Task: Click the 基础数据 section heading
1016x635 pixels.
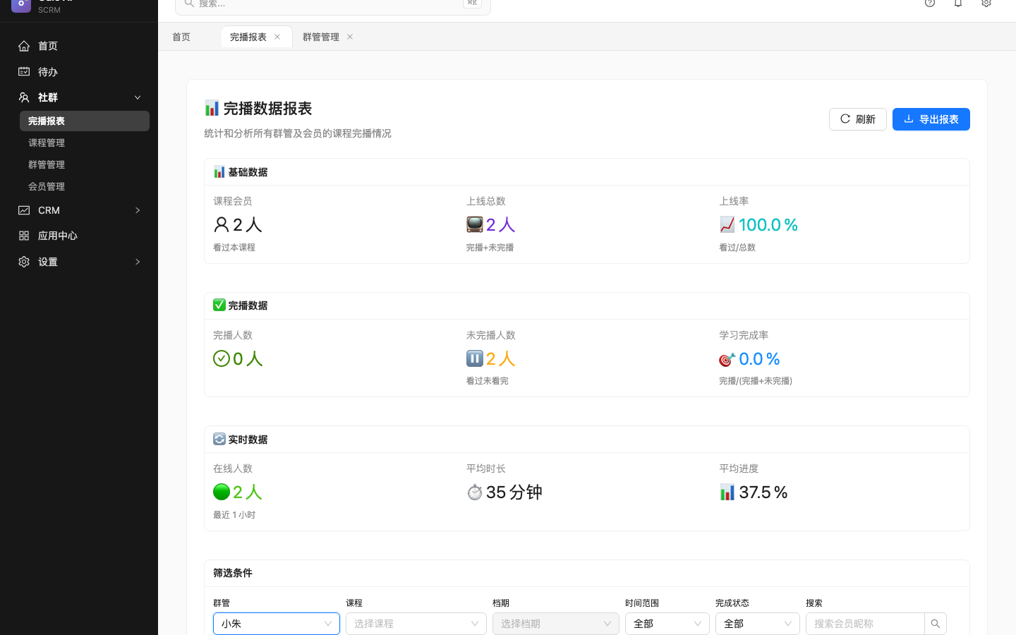Action: (248, 172)
